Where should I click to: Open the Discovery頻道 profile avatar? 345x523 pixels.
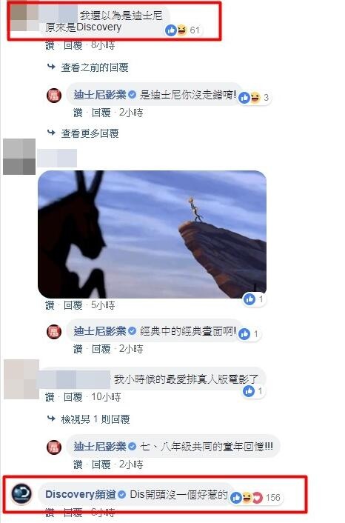click(21, 494)
